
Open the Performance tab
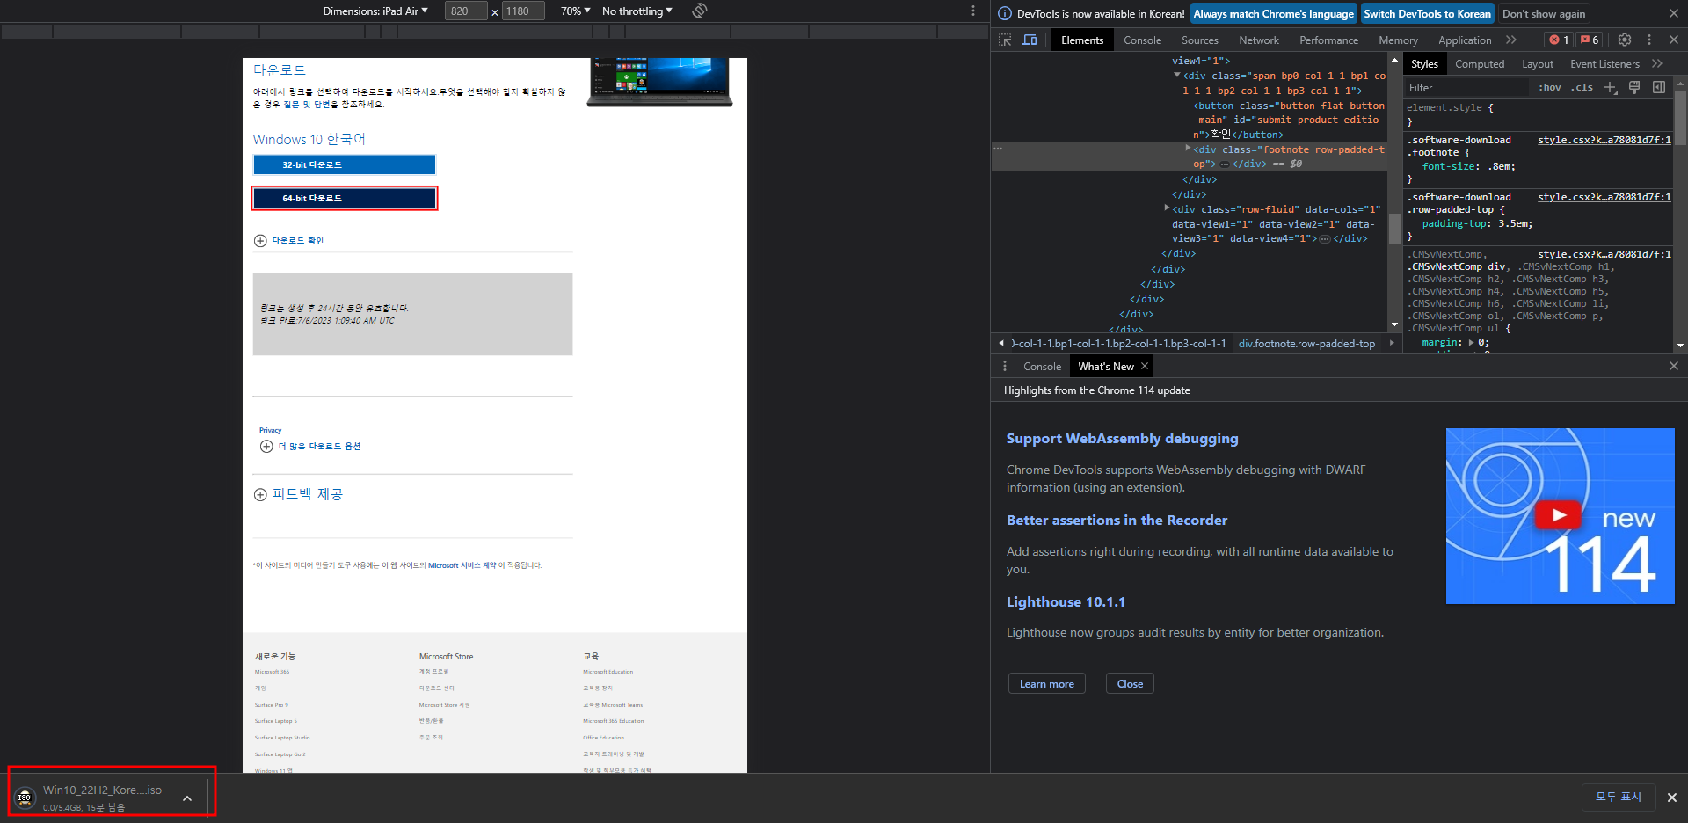coord(1328,40)
